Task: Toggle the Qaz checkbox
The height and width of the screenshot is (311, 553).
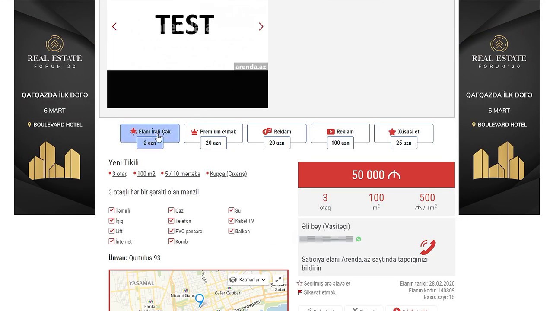Action: [x=172, y=210]
